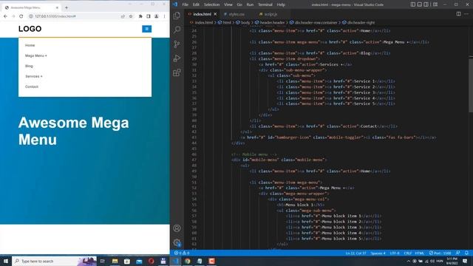Open the Accounts icon in the activity bar
Screen dimensions: 473x266
pos(177,228)
